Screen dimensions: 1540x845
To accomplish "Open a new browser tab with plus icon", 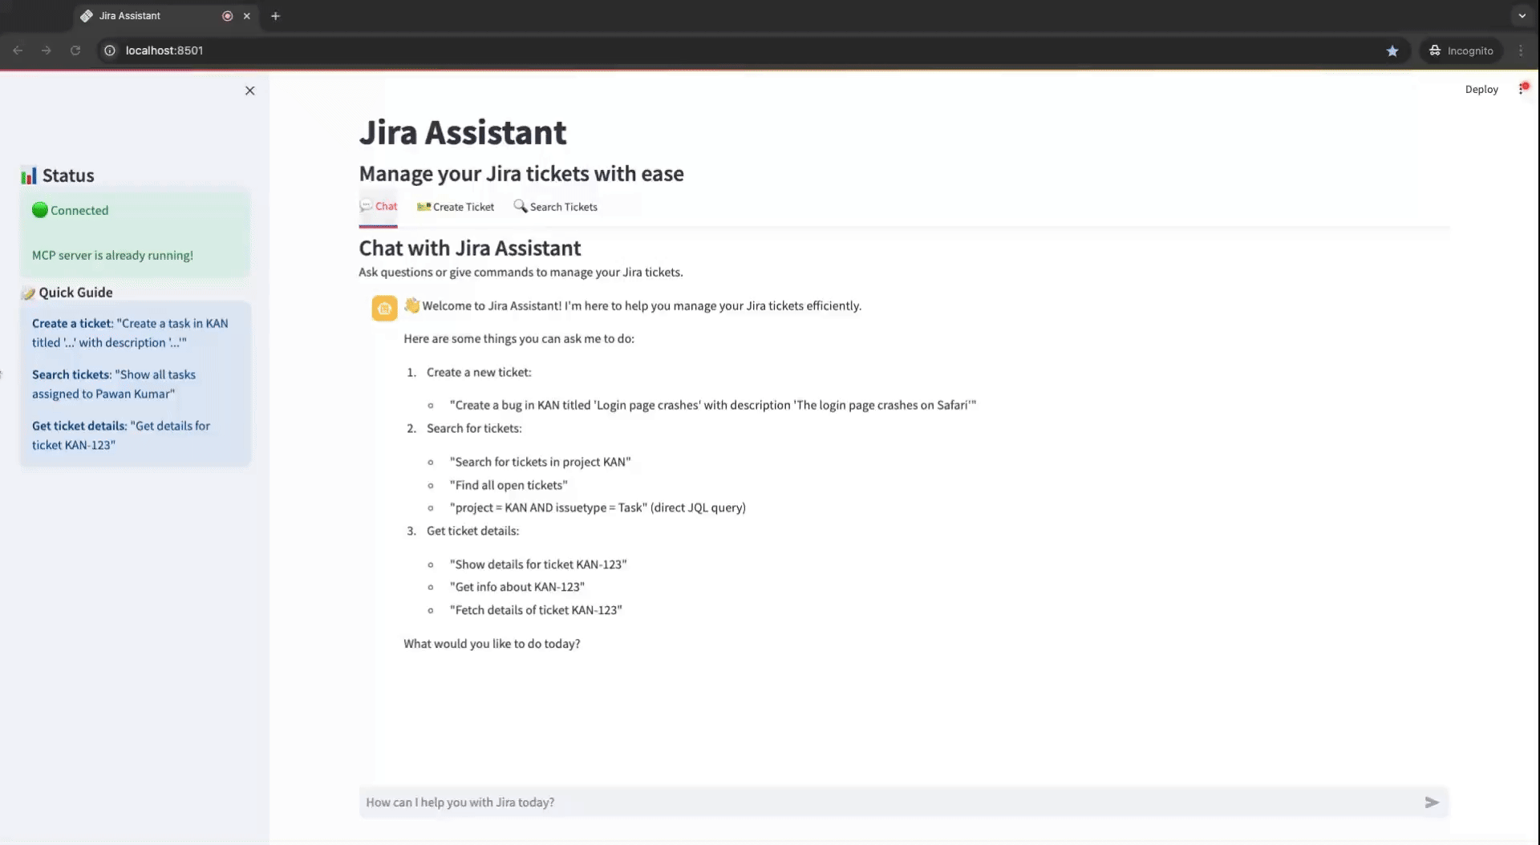I will point(275,15).
